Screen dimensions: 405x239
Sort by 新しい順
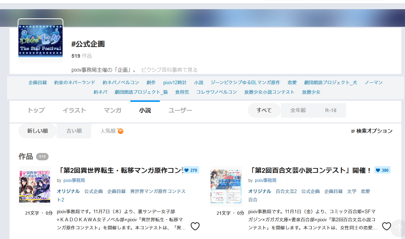click(38, 131)
